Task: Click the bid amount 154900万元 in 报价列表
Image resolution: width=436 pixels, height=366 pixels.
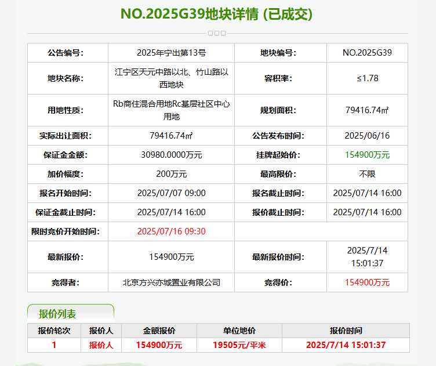Action: click(x=159, y=345)
